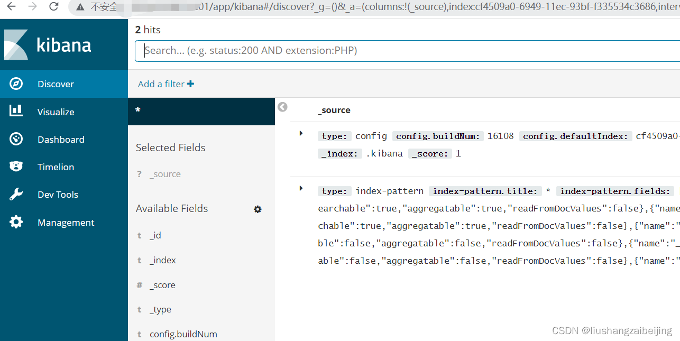Click the Dashboard gauge icon
This screenshot has width=680, height=341.
coord(16,139)
